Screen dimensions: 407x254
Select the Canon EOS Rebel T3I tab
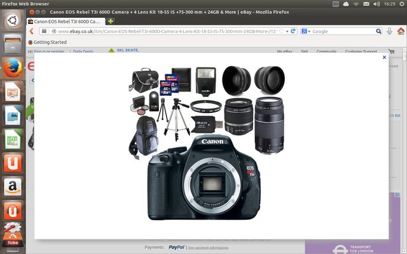coord(67,21)
